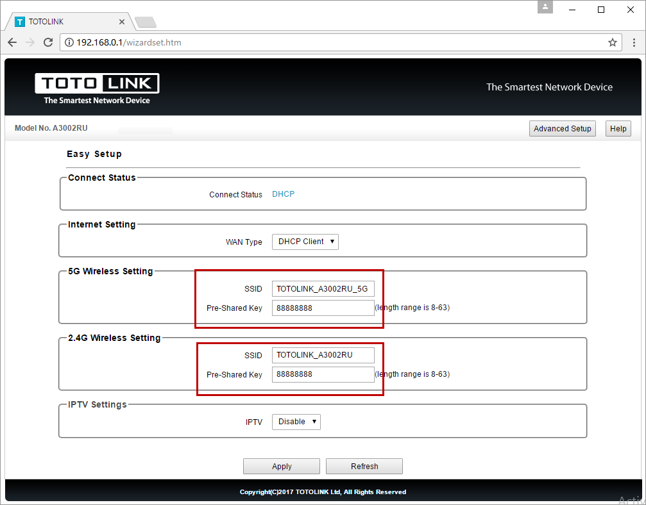The image size is (646, 505).
Task: Click the Refresh button
Action: [364, 467]
